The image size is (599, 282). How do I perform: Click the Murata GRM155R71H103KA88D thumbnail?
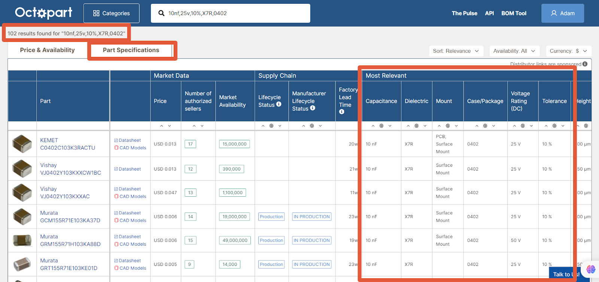22,240
